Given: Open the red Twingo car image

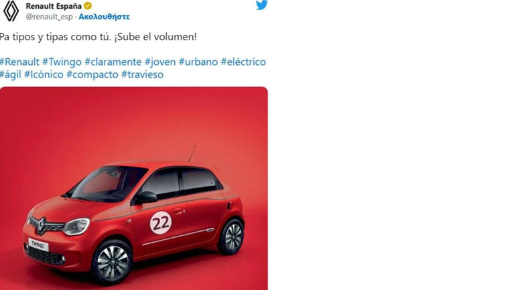Looking at the screenshot, I should (x=134, y=188).
